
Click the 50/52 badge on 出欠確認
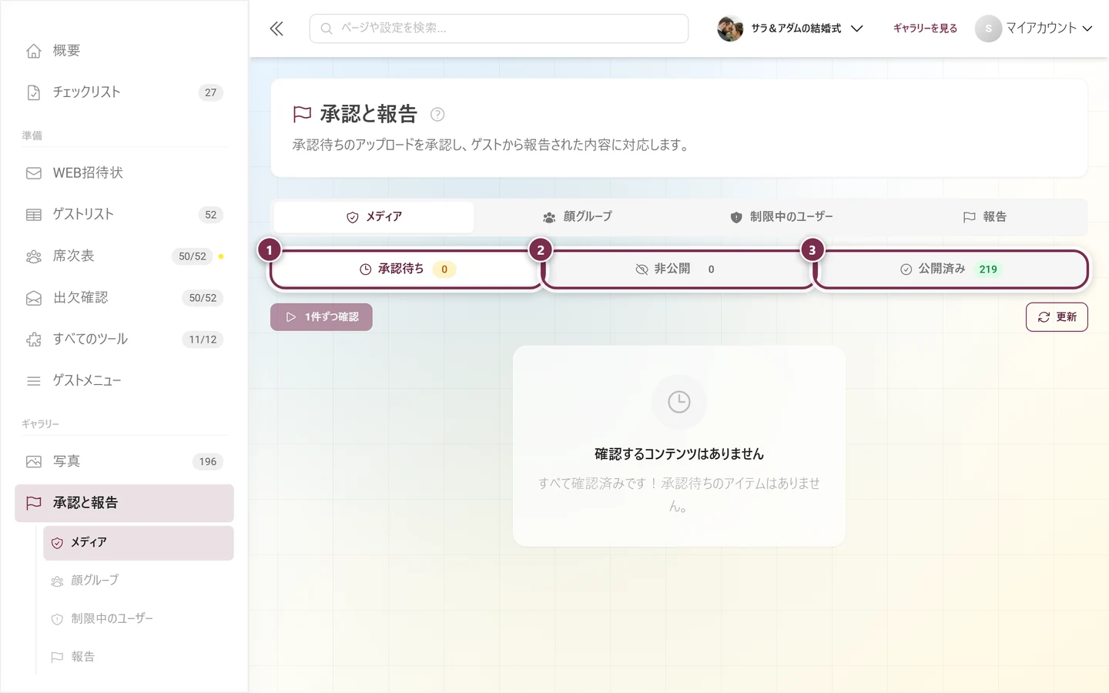pos(203,298)
